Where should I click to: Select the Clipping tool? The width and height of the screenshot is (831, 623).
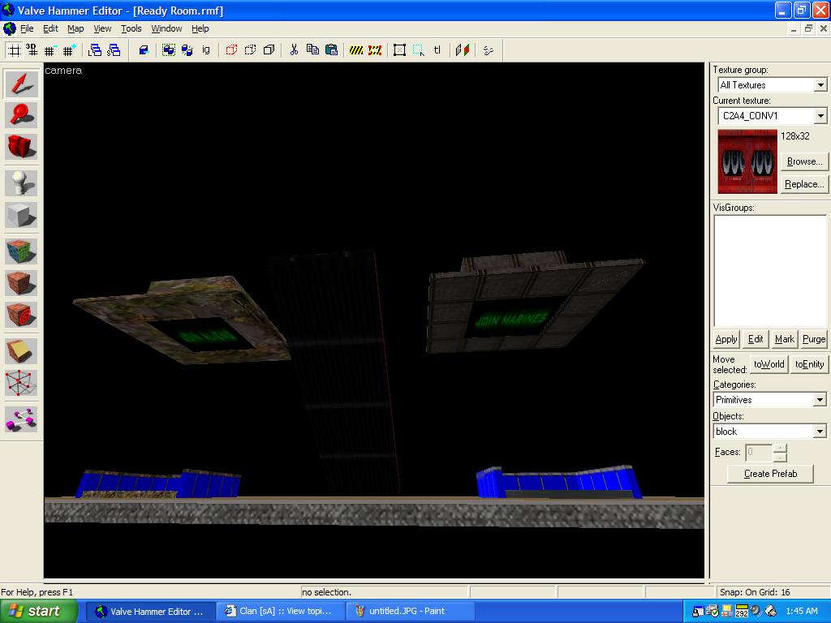click(21, 352)
